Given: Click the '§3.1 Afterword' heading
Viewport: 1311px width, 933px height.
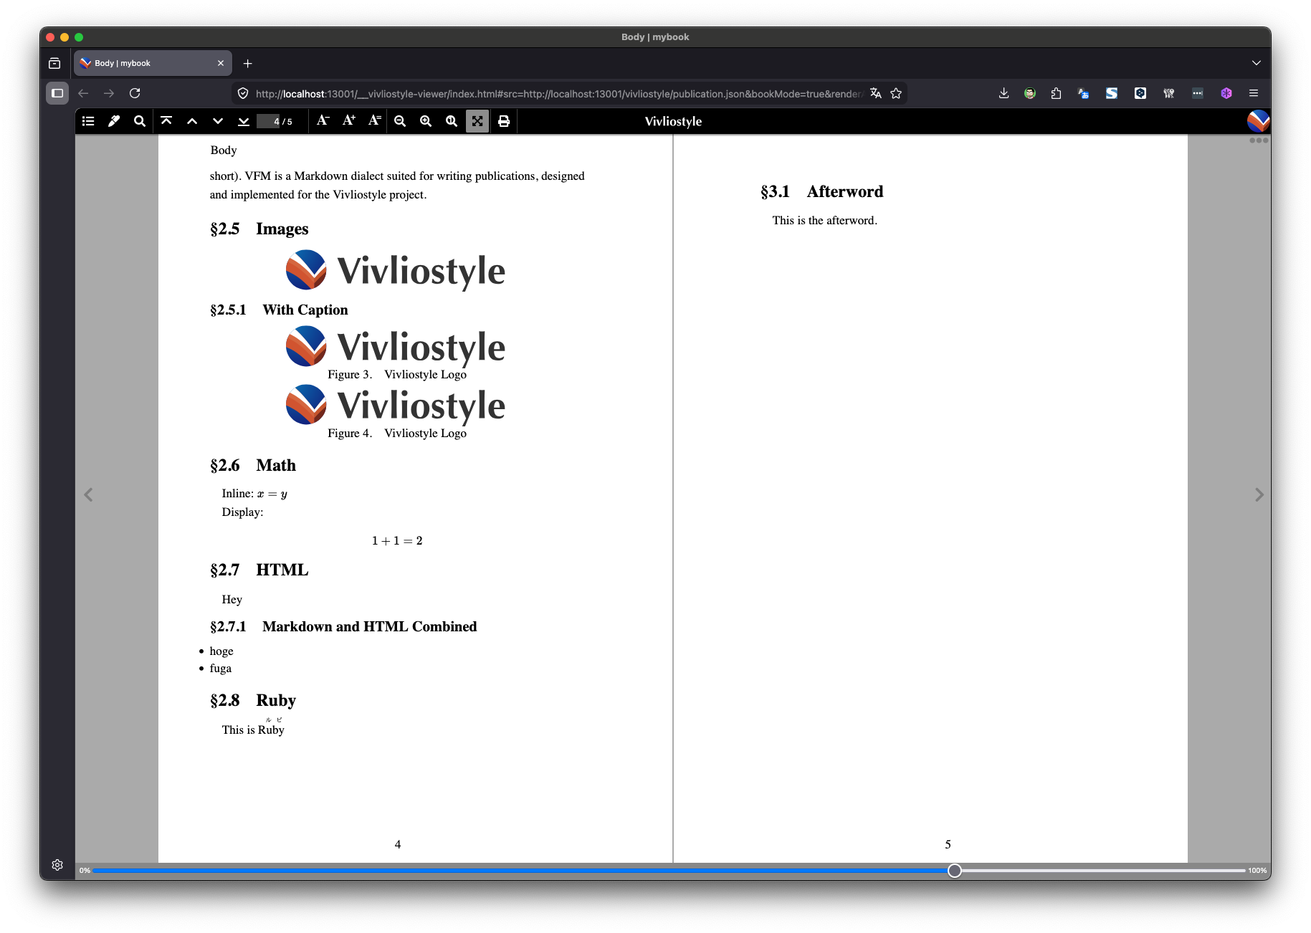Looking at the screenshot, I should (822, 191).
